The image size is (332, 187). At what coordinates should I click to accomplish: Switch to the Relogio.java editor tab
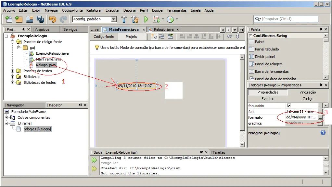click(164, 29)
